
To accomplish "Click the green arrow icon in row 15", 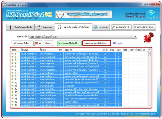I will click(x=13, y=98).
